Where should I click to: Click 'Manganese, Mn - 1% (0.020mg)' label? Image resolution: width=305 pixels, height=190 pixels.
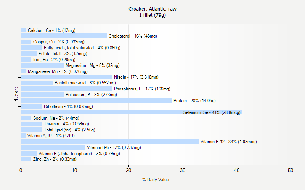click(x=58, y=71)
